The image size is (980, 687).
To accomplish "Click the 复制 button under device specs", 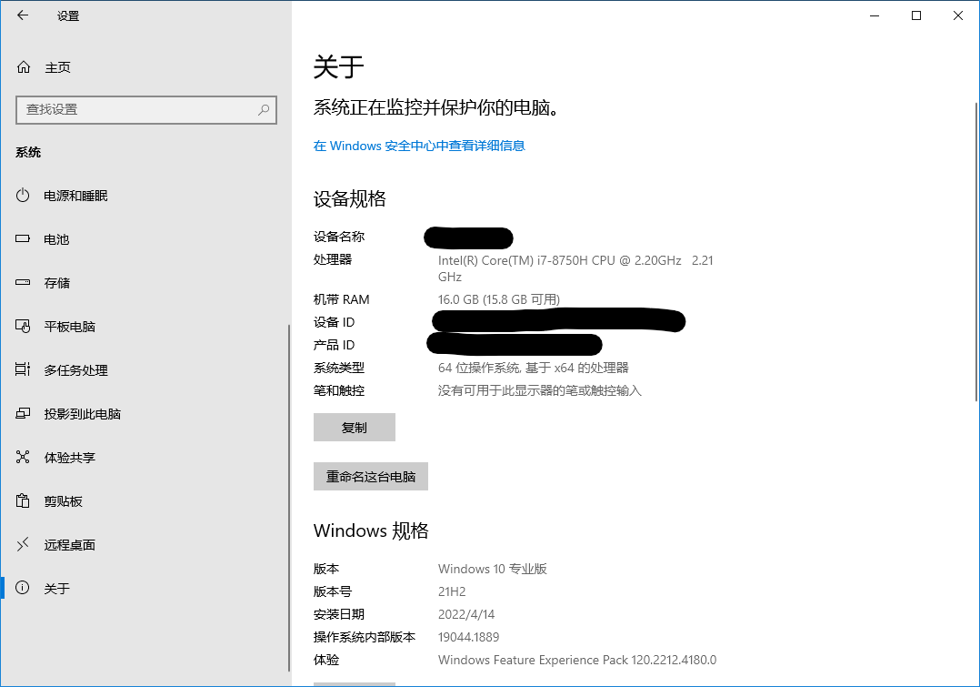I will [355, 428].
